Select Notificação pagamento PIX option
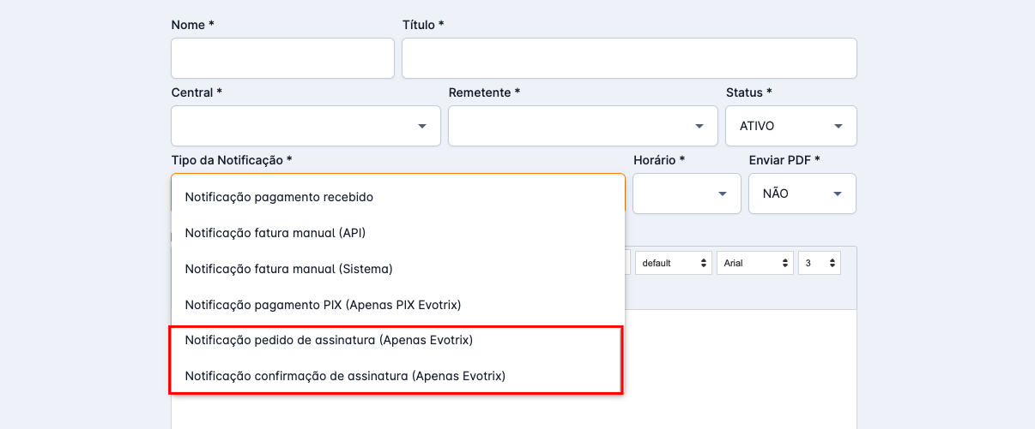The image size is (1035, 429). tap(324, 305)
